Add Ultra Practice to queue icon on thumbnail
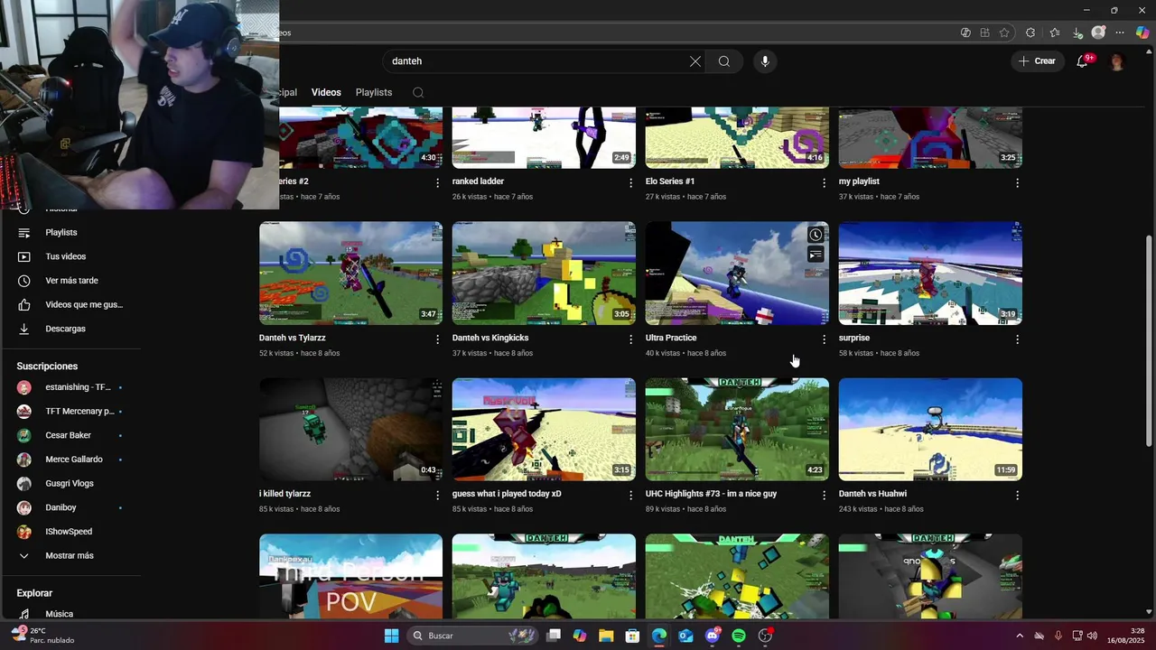1156x650 pixels. pos(816,255)
